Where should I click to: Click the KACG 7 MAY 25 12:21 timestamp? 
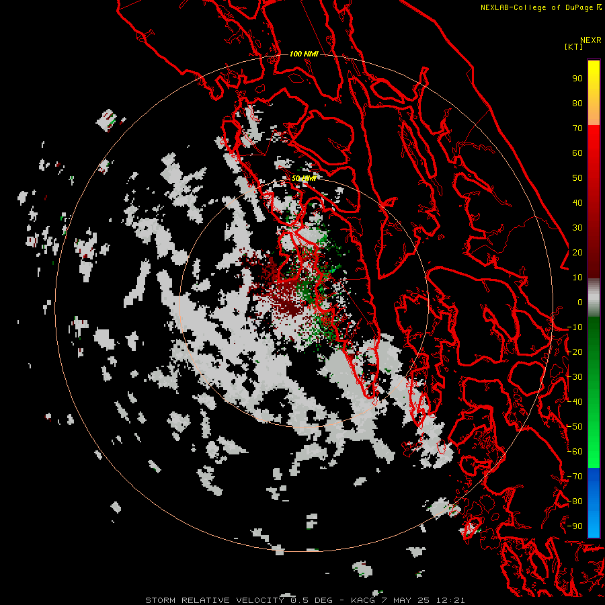pyautogui.click(x=408, y=600)
